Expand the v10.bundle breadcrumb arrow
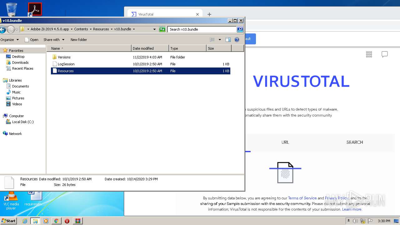 coord(134,29)
